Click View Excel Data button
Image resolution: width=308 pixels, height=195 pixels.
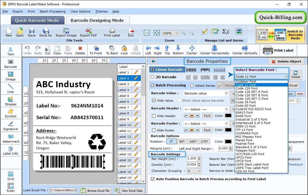(x=129, y=190)
